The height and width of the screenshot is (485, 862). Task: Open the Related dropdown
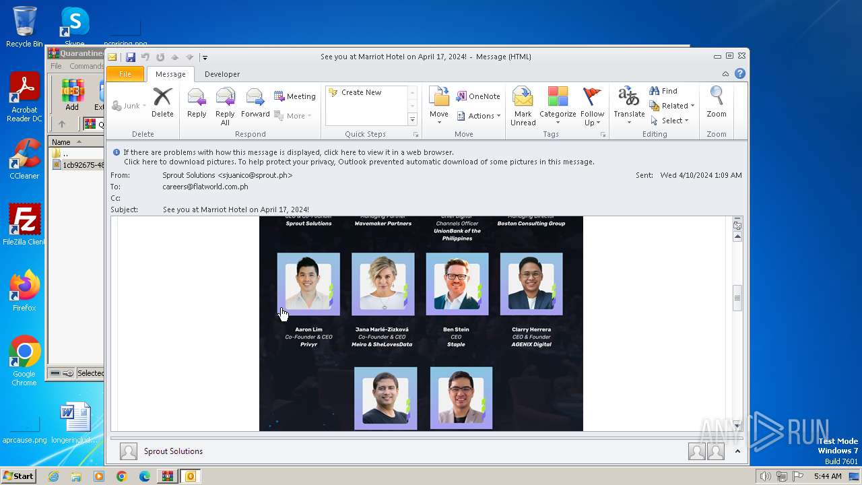[672, 106]
